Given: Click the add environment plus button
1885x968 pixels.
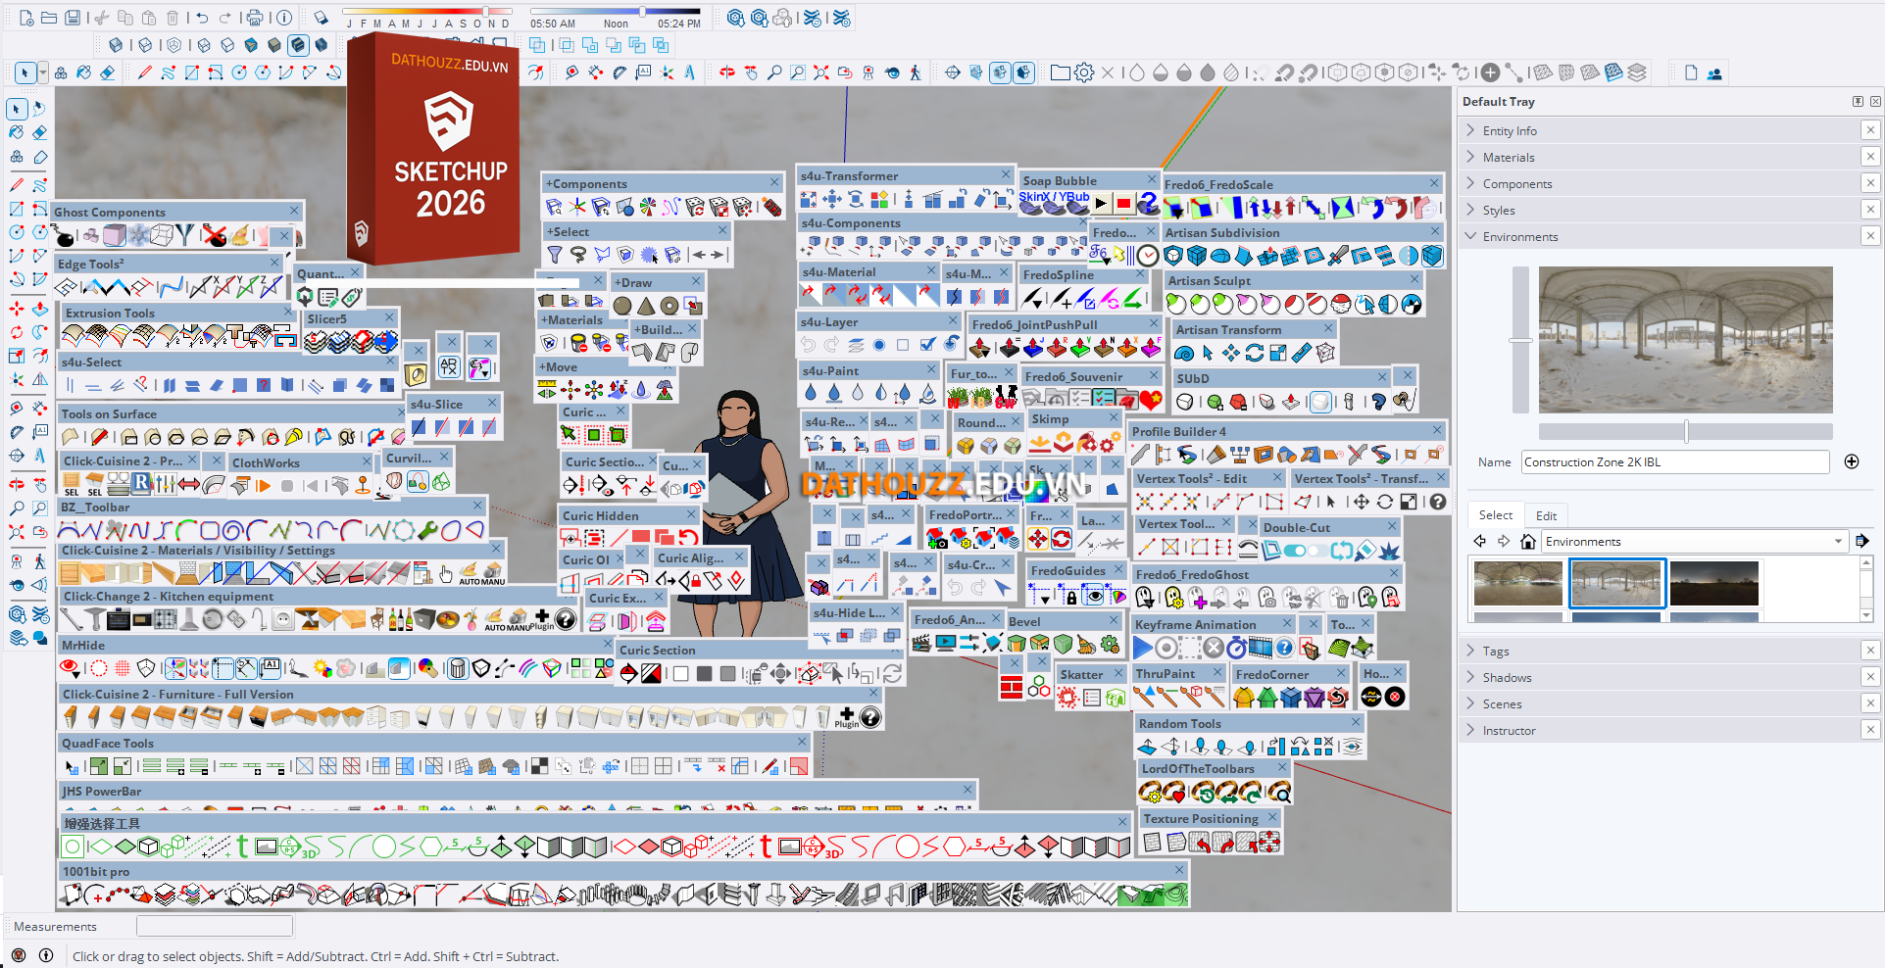Looking at the screenshot, I should point(1852,461).
